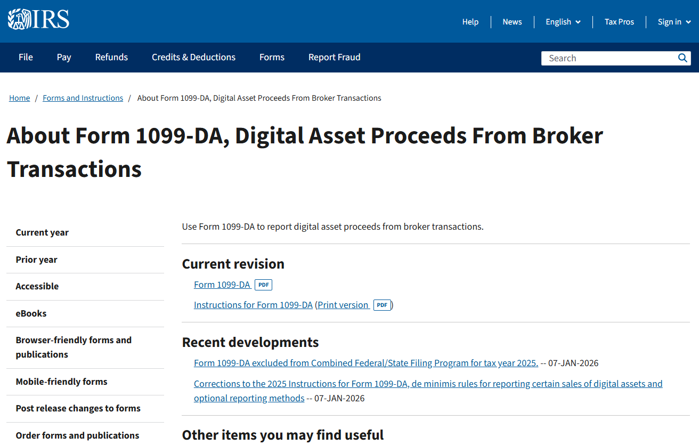Click Other items you may find useful heading
The image size is (699, 445).
coord(283,435)
